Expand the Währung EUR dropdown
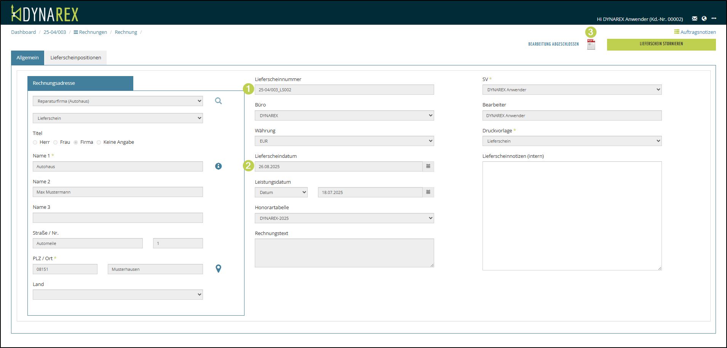 (344, 141)
